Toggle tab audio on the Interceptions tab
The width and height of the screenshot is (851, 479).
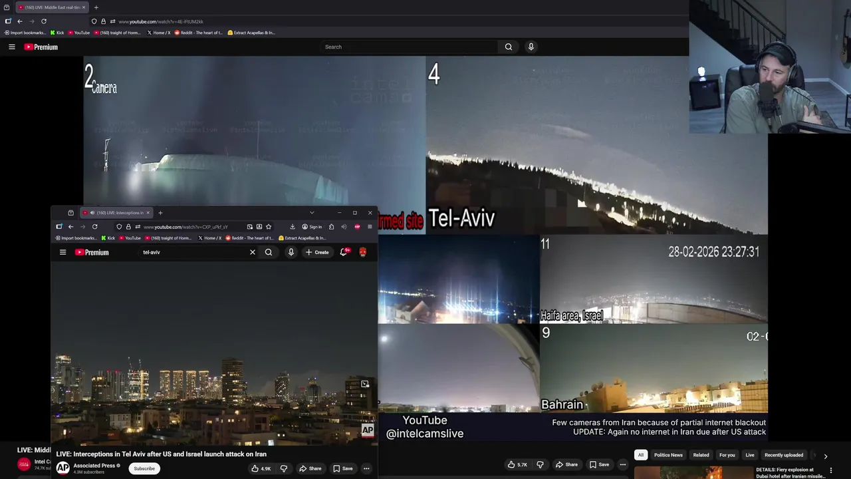92,213
